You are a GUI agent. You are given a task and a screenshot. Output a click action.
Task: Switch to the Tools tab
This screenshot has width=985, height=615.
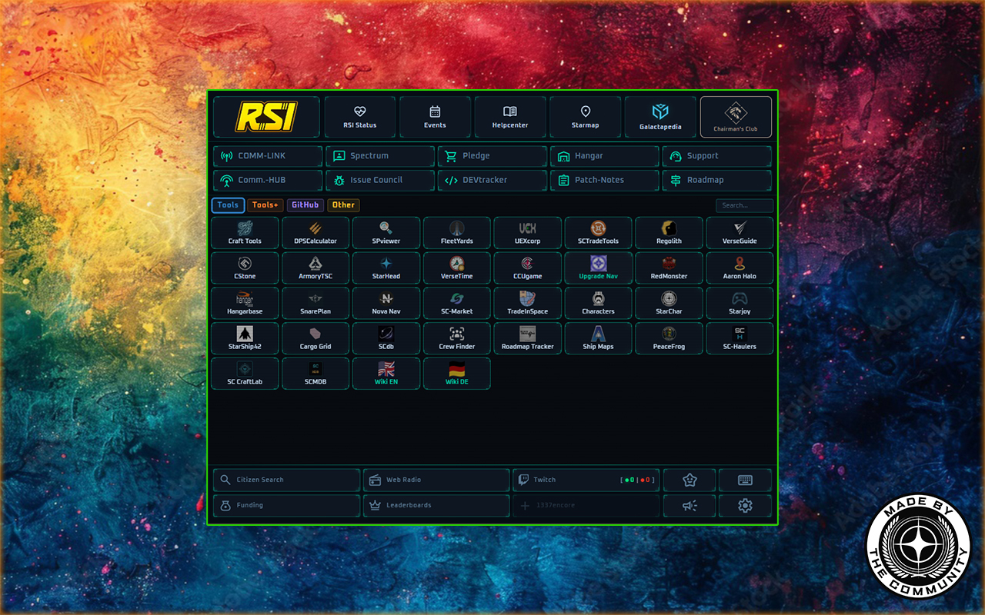click(x=228, y=205)
